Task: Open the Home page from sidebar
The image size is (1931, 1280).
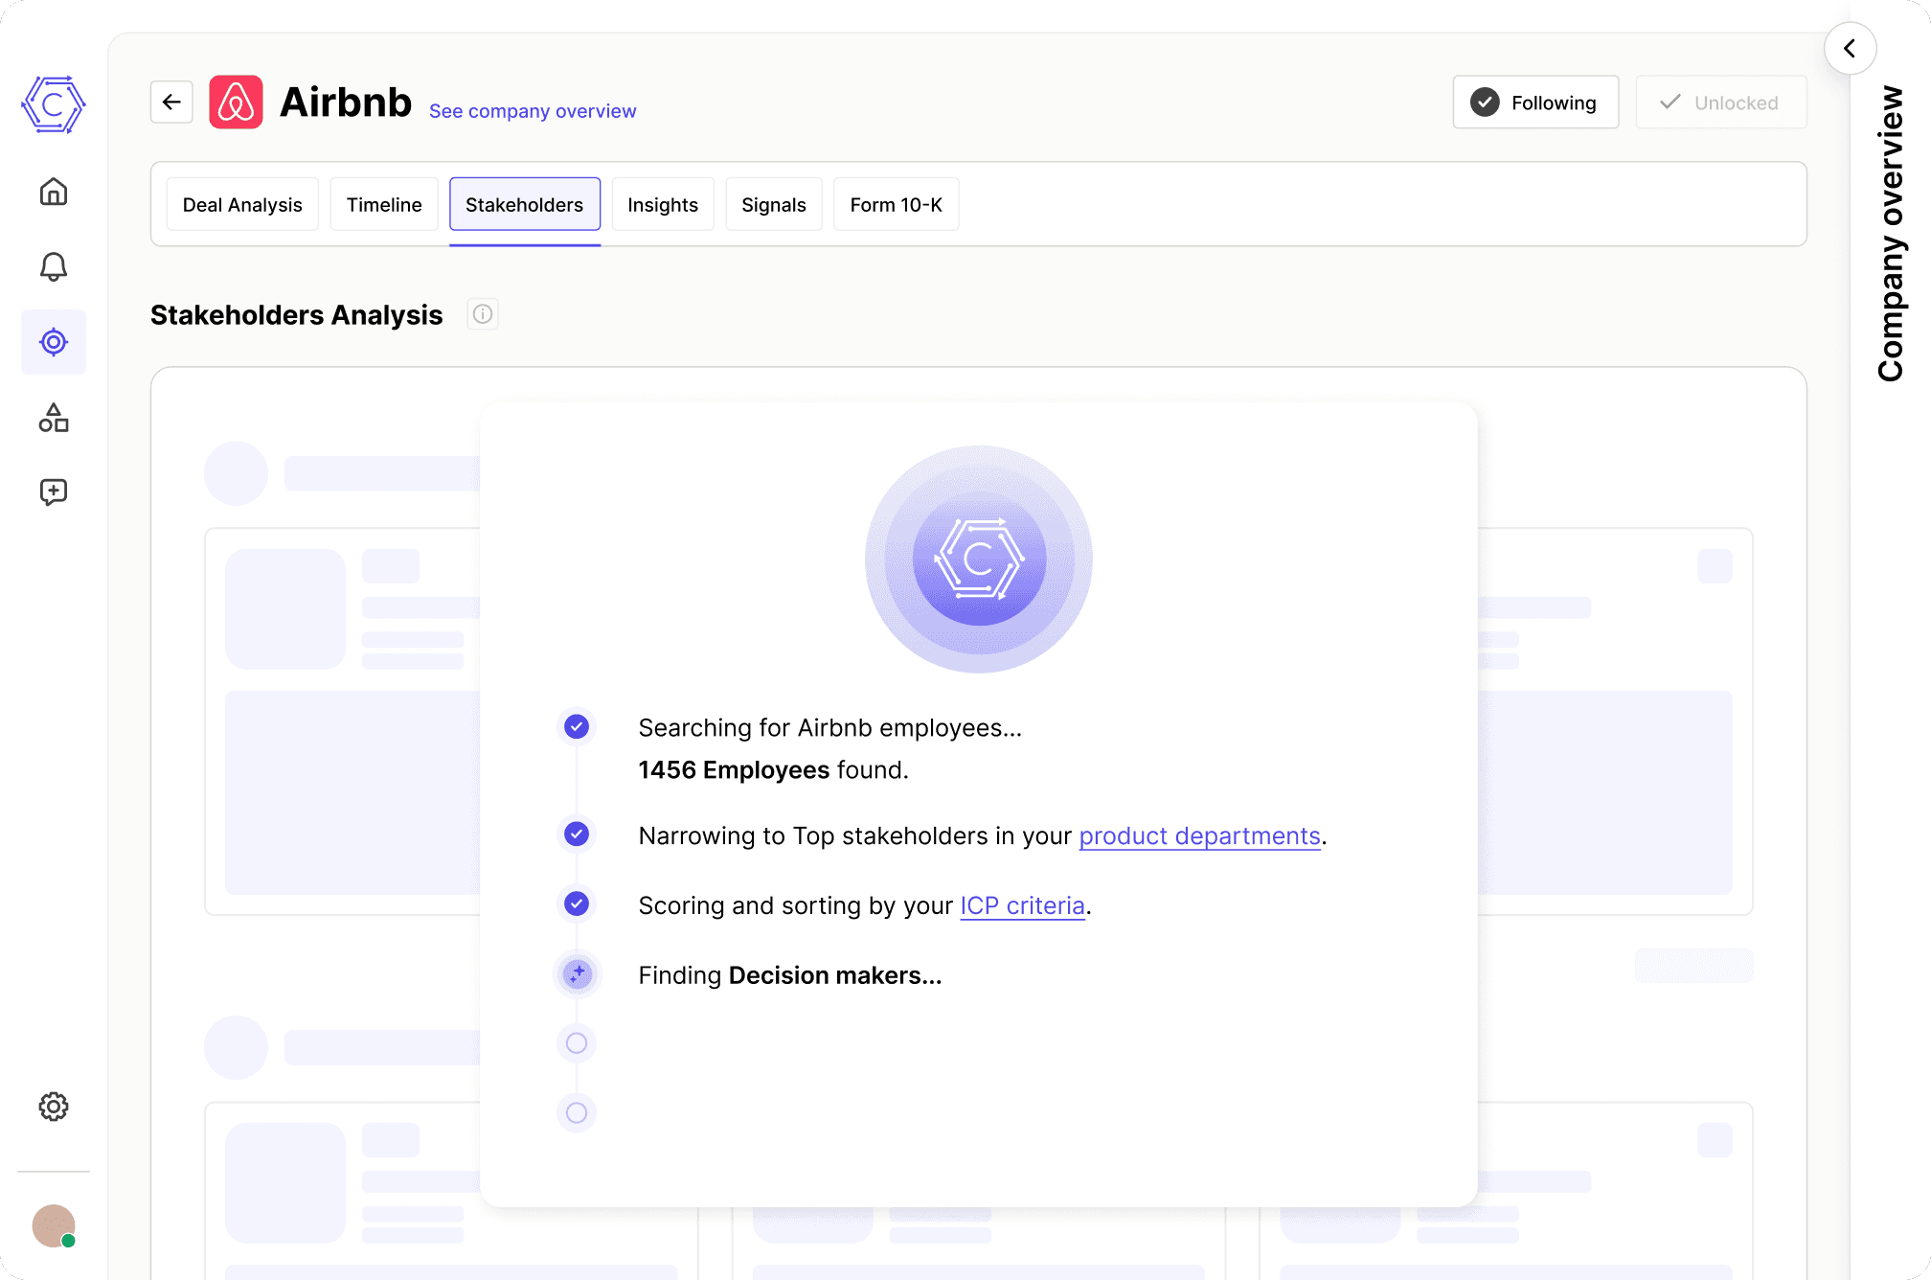Action: (54, 192)
